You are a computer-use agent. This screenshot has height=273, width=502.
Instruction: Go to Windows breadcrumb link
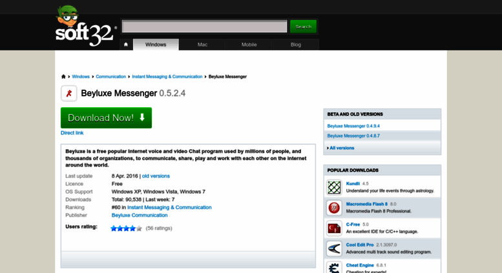point(81,76)
